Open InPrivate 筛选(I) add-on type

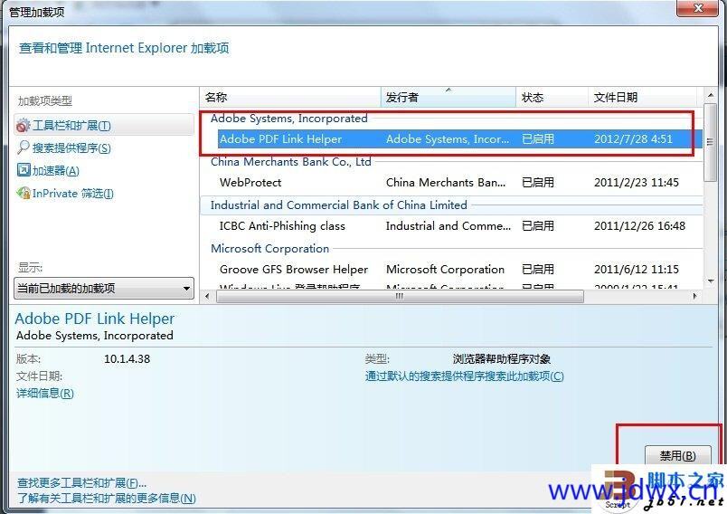tap(73, 194)
